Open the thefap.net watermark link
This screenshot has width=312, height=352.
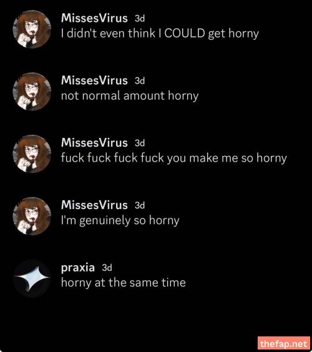coord(284,343)
